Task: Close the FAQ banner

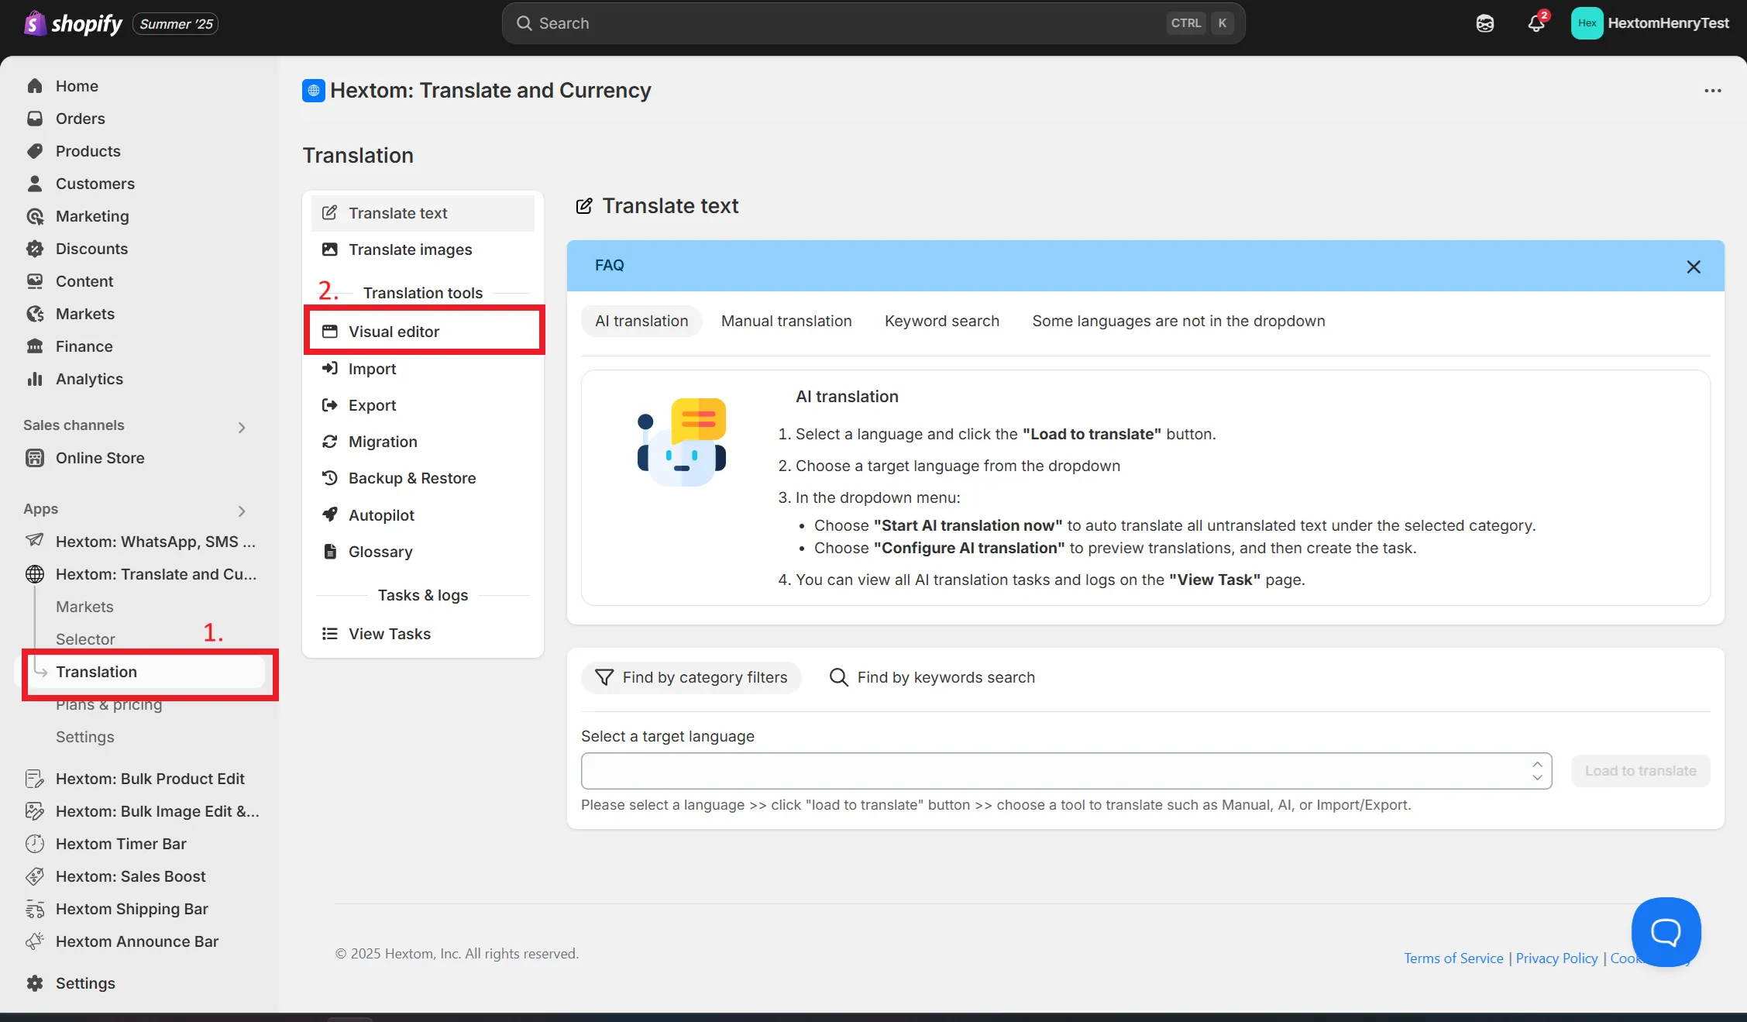Action: click(x=1694, y=267)
